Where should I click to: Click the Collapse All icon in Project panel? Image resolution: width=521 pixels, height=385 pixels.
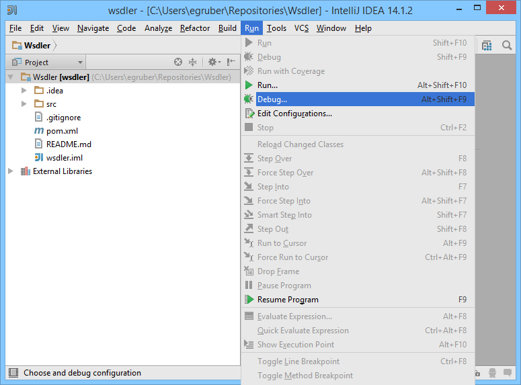point(193,62)
